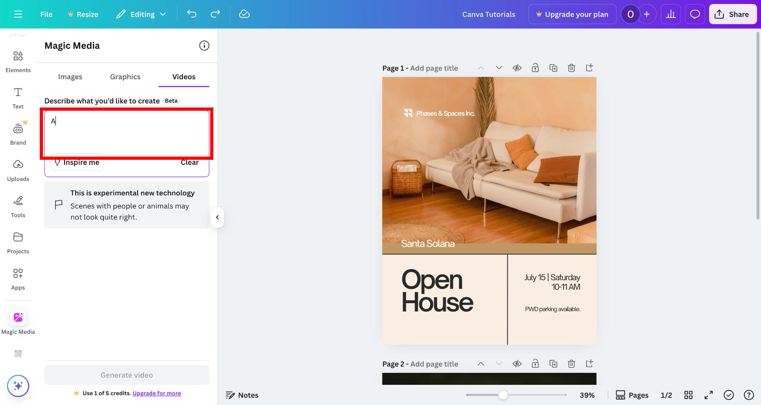Duplicate Page 1
This screenshot has width=761, height=405.
point(553,68)
